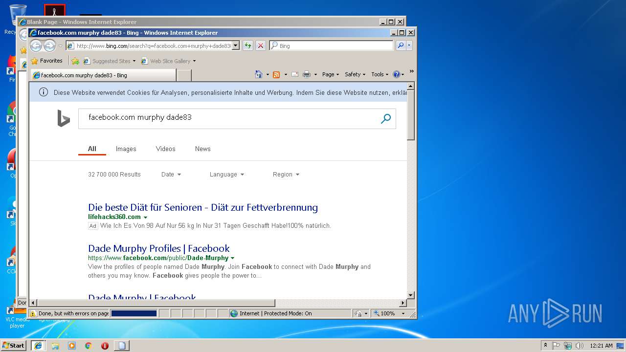Open Opera taskbar icon
626x352 pixels.
[x=105, y=346]
